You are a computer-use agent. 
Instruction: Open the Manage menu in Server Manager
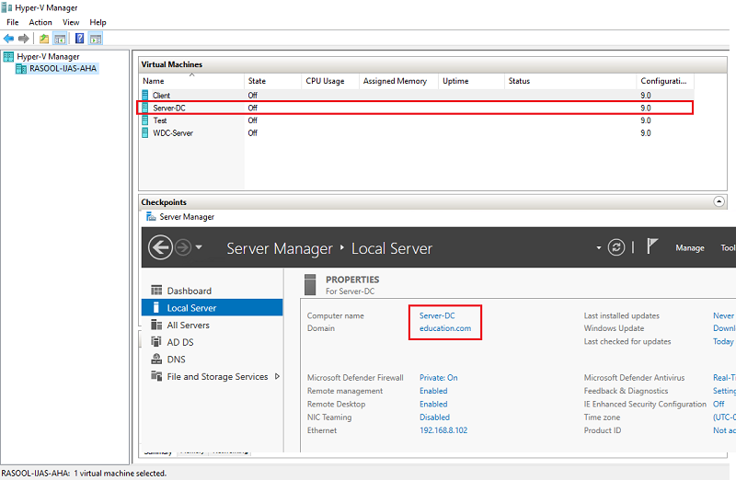(689, 247)
